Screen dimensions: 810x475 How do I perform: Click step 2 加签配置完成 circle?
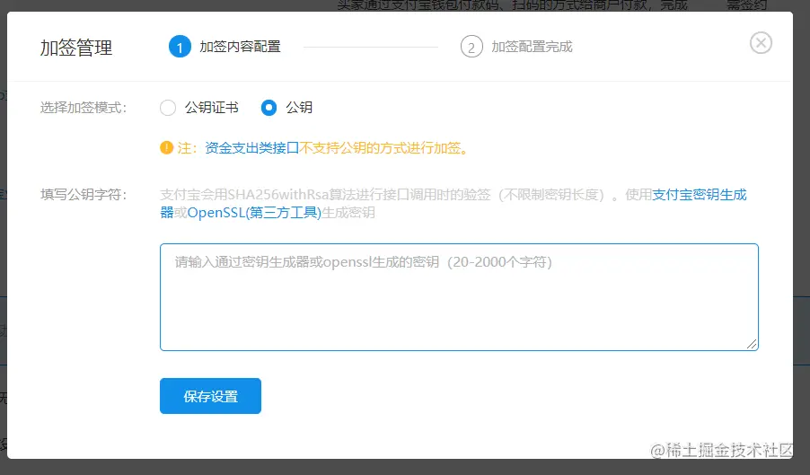471,47
